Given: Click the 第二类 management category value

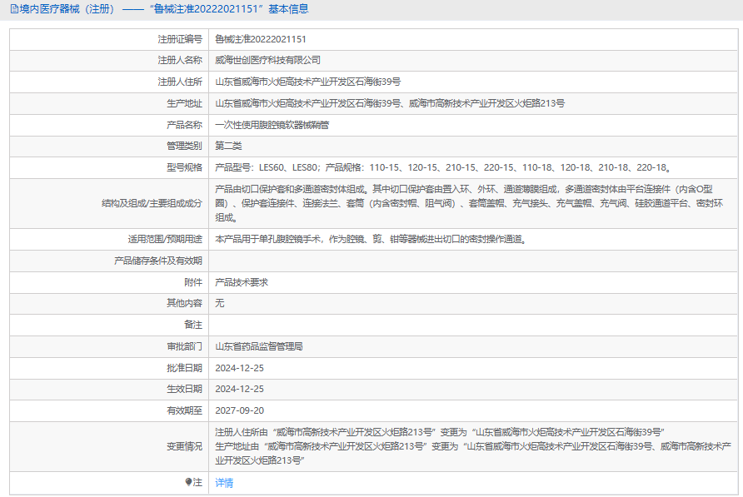Looking at the screenshot, I should (228, 146).
